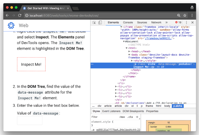Click the h2 id declarations DOM row
The height and width of the screenshot is (135, 199).
[151, 103]
